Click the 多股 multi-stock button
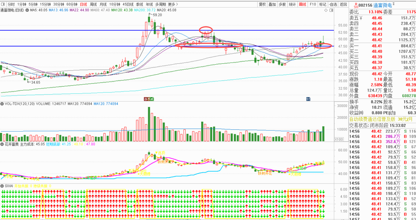 (282, 4)
